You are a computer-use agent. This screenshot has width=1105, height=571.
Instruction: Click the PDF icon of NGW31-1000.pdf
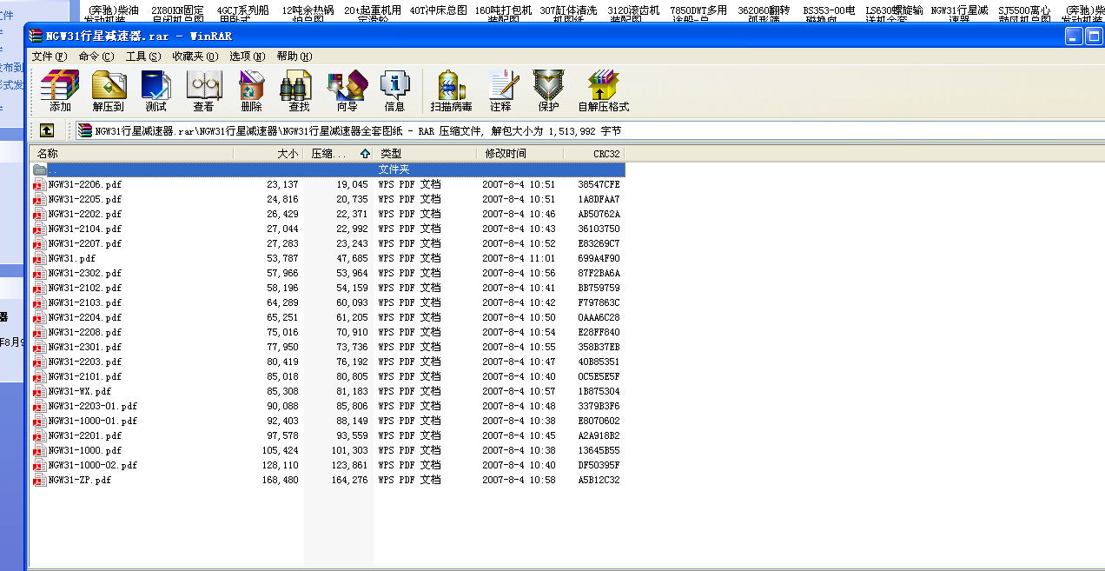(x=38, y=450)
